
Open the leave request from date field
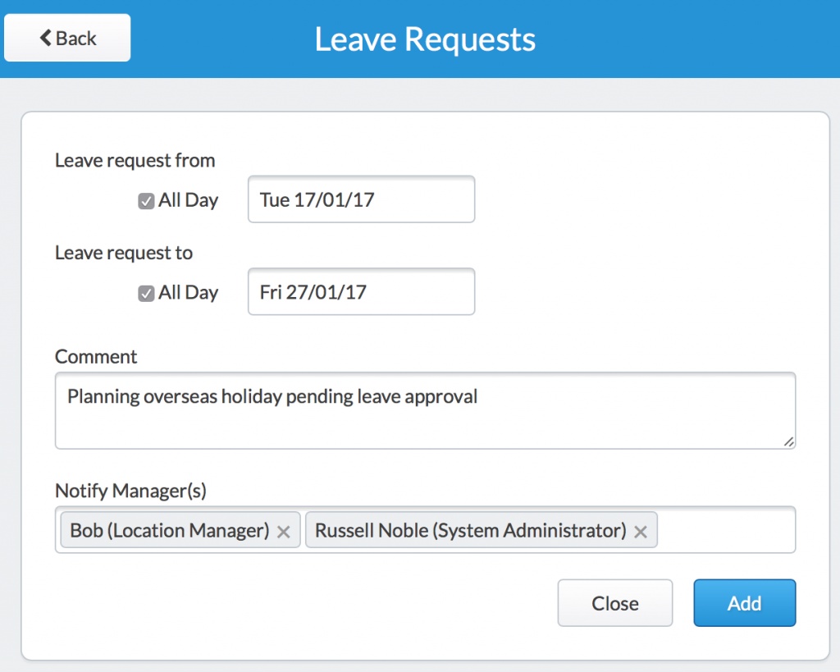click(x=361, y=199)
